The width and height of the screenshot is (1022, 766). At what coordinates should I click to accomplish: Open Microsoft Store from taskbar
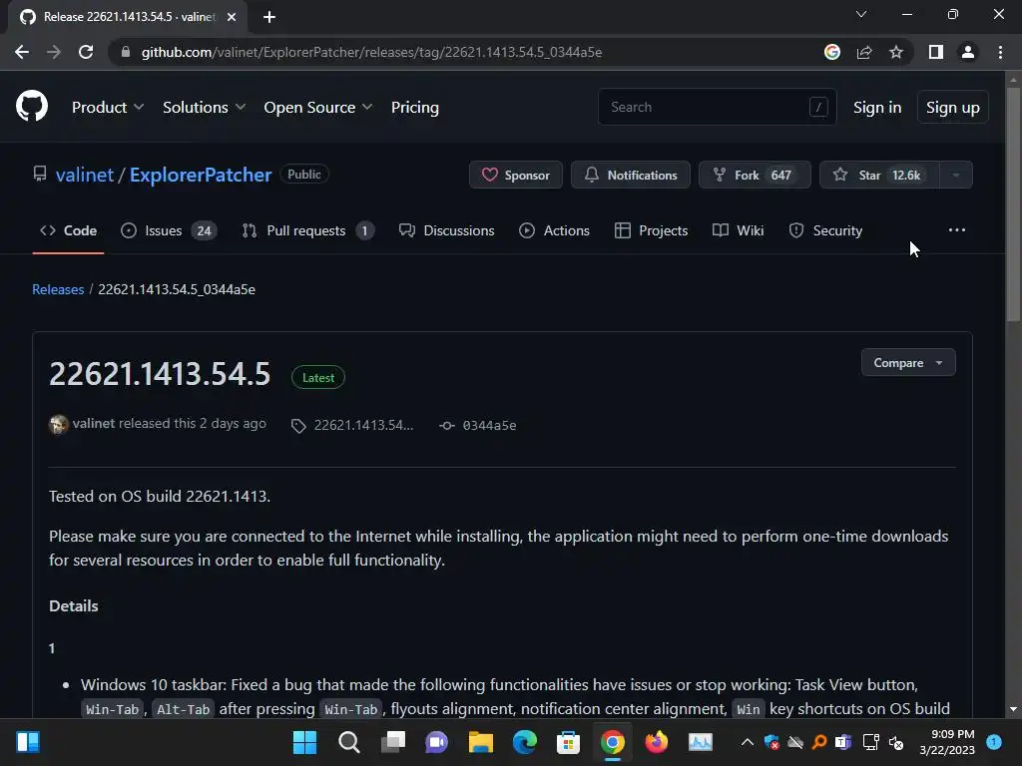(568, 742)
